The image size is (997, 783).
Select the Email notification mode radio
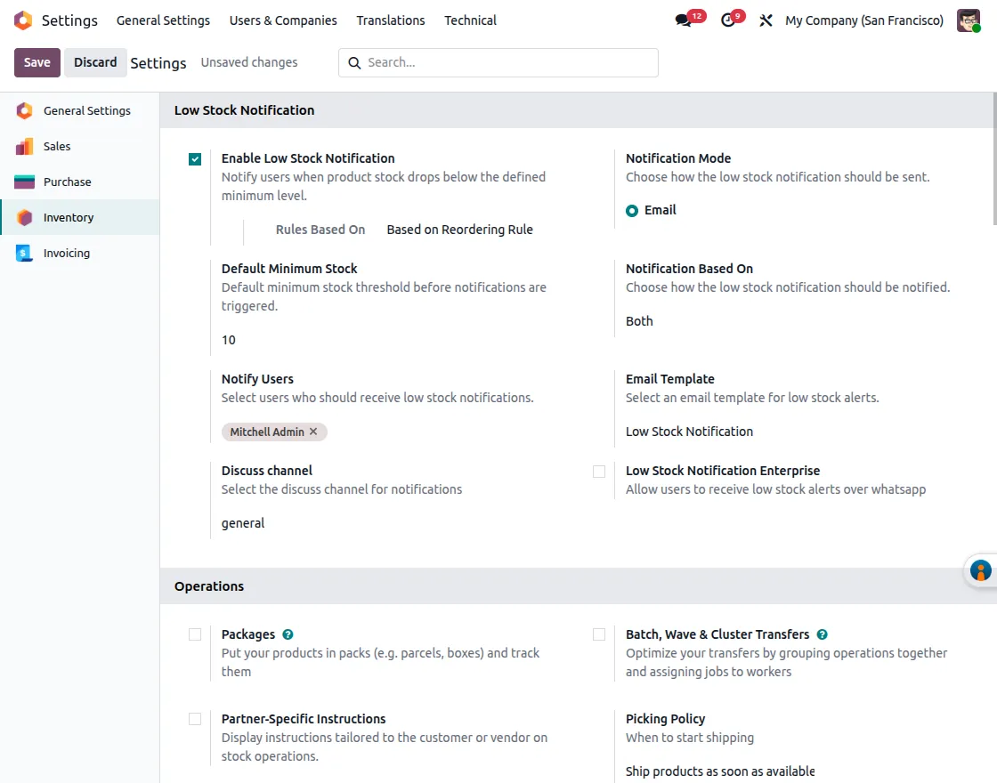point(632,211)
